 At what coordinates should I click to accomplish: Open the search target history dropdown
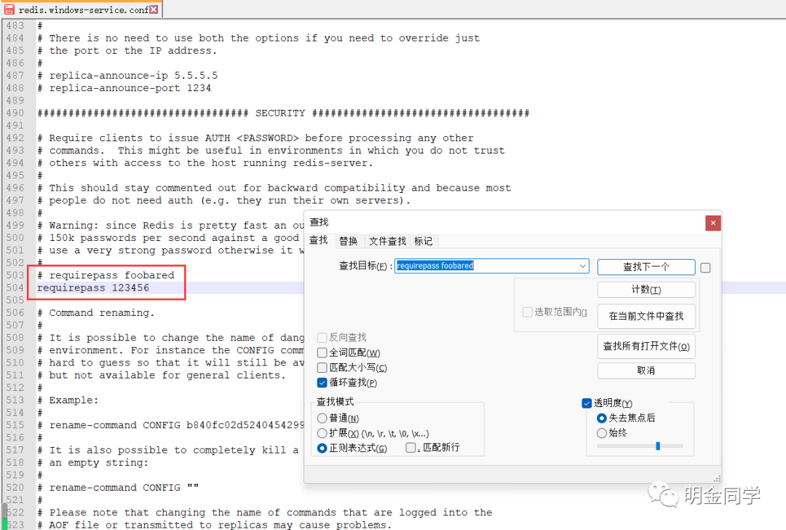coord(582,266)
